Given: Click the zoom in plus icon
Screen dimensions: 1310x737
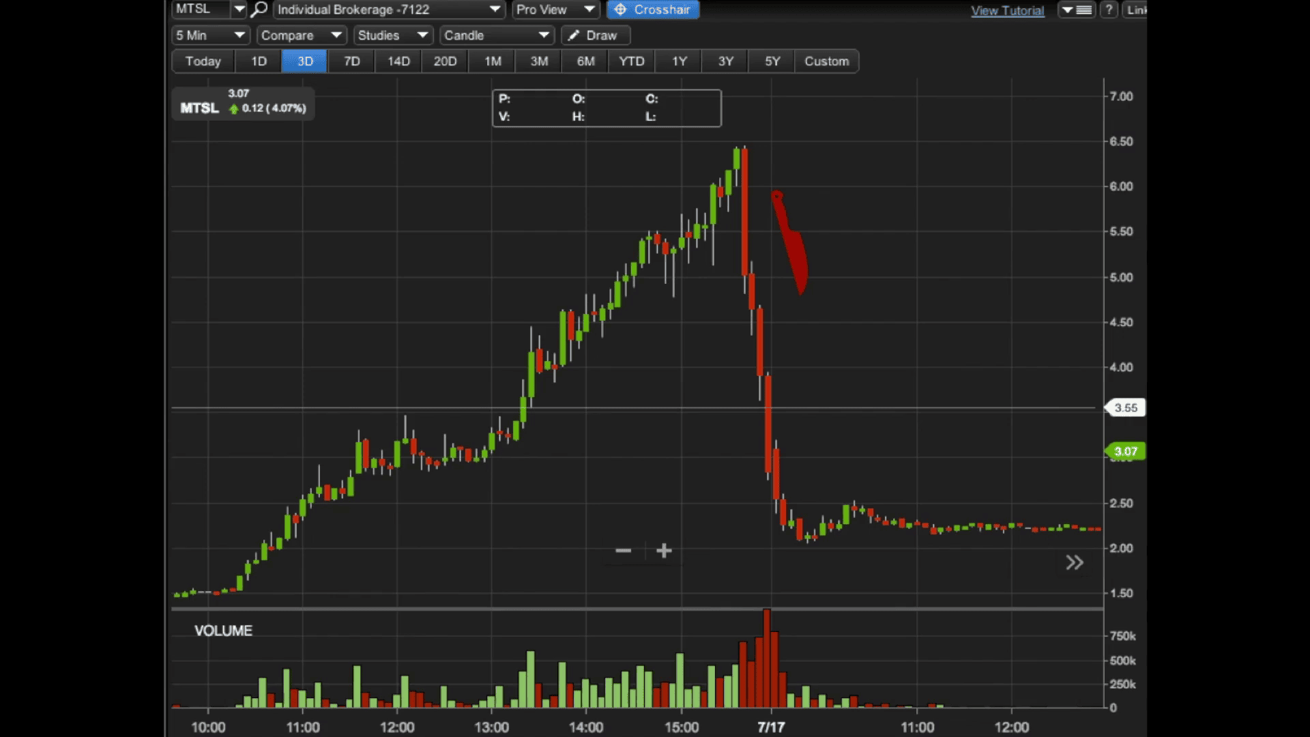Looking at the screenshot, I should pyautogui.click(x=664, y=551).
